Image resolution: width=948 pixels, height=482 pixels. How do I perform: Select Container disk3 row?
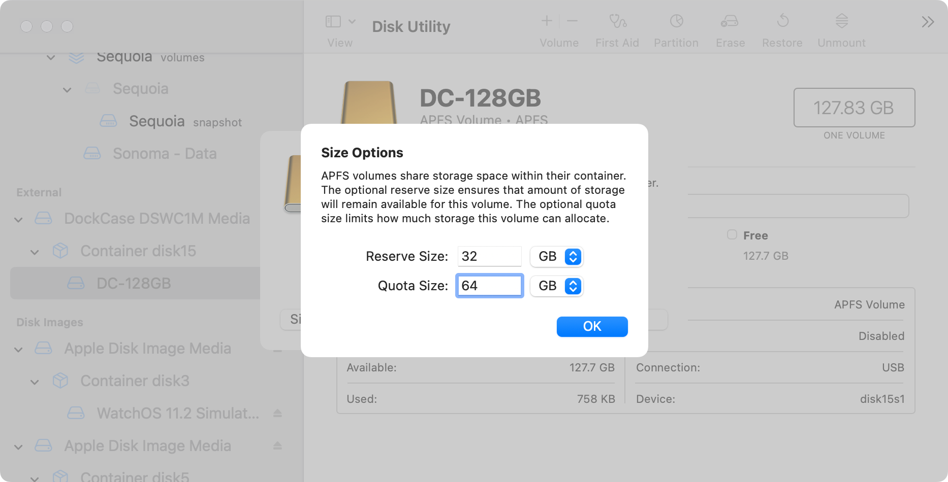coord(135,381)
